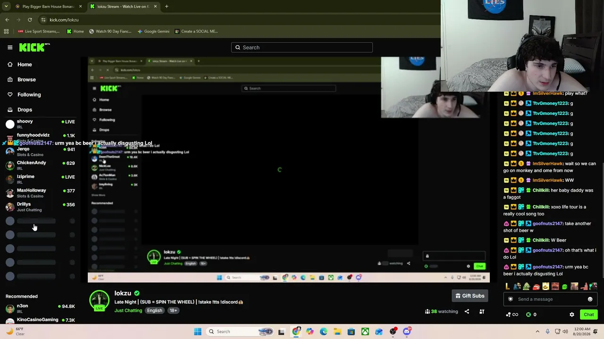Open Browse in the Kick sidebar

click(x=26, y=80)
